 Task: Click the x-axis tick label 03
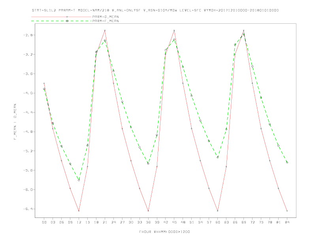pyautogui.click(x=53, y=222)
